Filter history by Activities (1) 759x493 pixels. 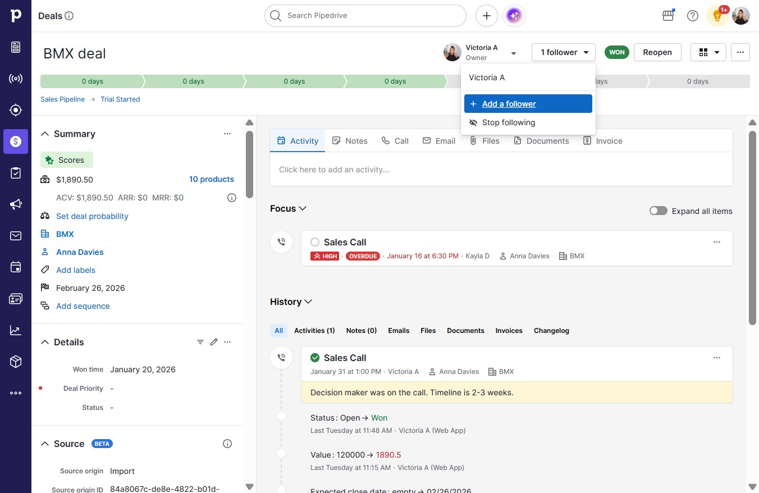tap(314, 331)
